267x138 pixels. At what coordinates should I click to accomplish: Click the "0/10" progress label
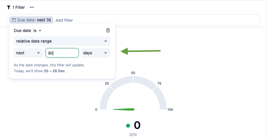click(133, 135)
